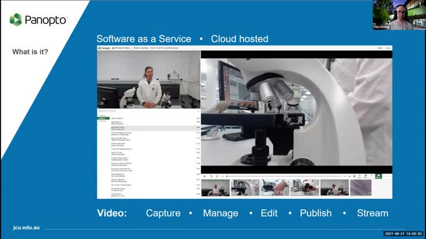The height and width of the screenshot is (239, 426).
Task: Click the rewind icon next to play
Action: tap(211, 176)
